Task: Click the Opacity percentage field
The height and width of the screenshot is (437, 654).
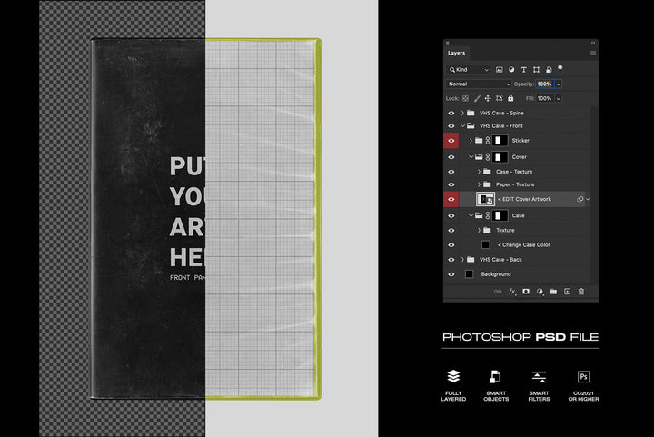Action: click(x=543, y=84)
